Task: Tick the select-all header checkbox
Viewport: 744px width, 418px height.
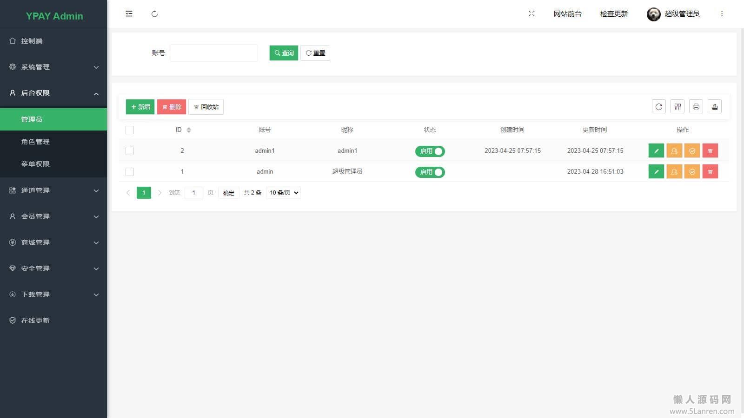Action: point(130,130)
